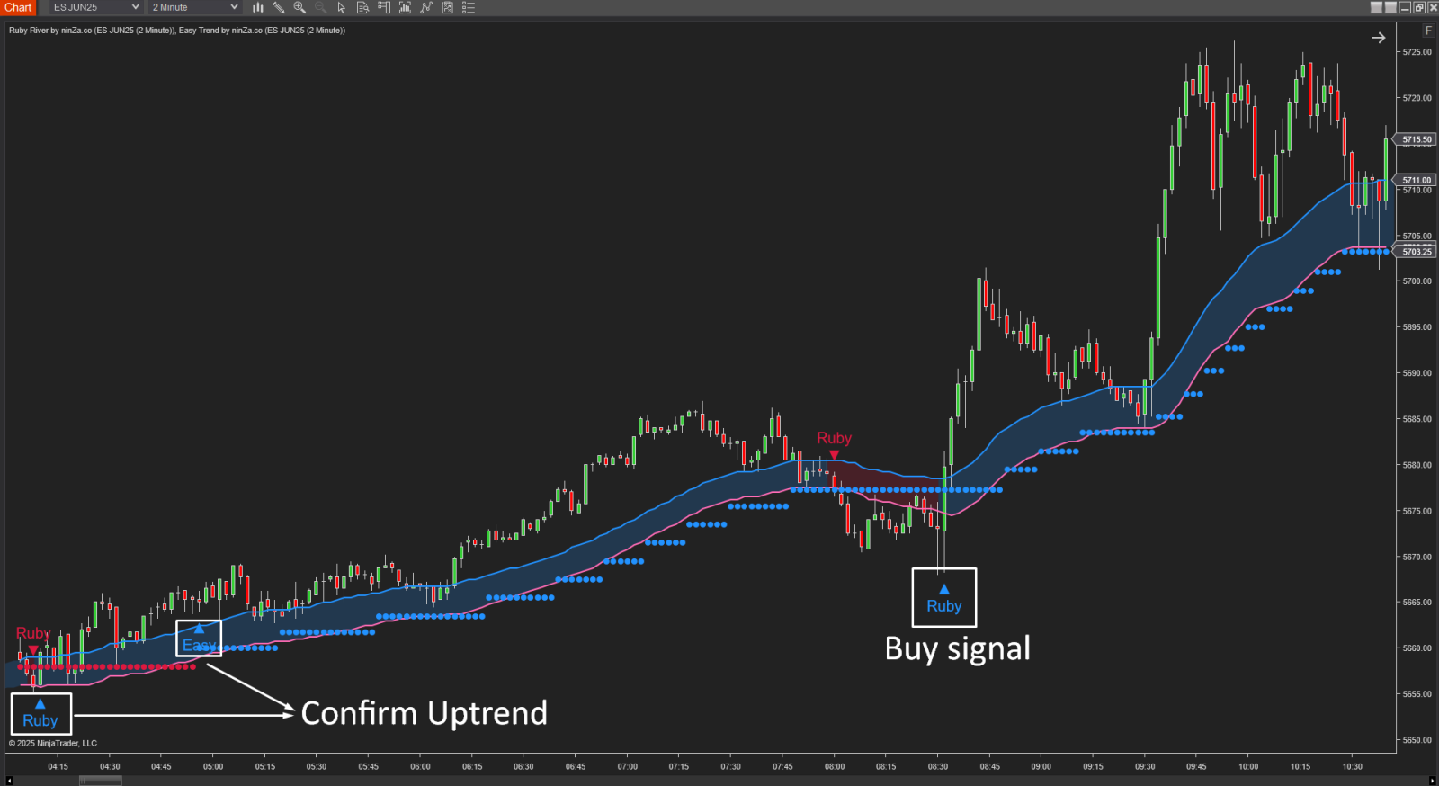The image size is (1439, 786).
Task: Click the second window link button
Action: click(x=1390, y=7)
